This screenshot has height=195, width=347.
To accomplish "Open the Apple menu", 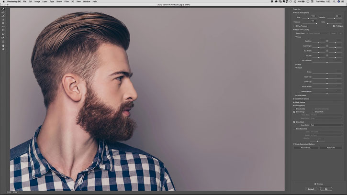I will [x=3, y=1].
